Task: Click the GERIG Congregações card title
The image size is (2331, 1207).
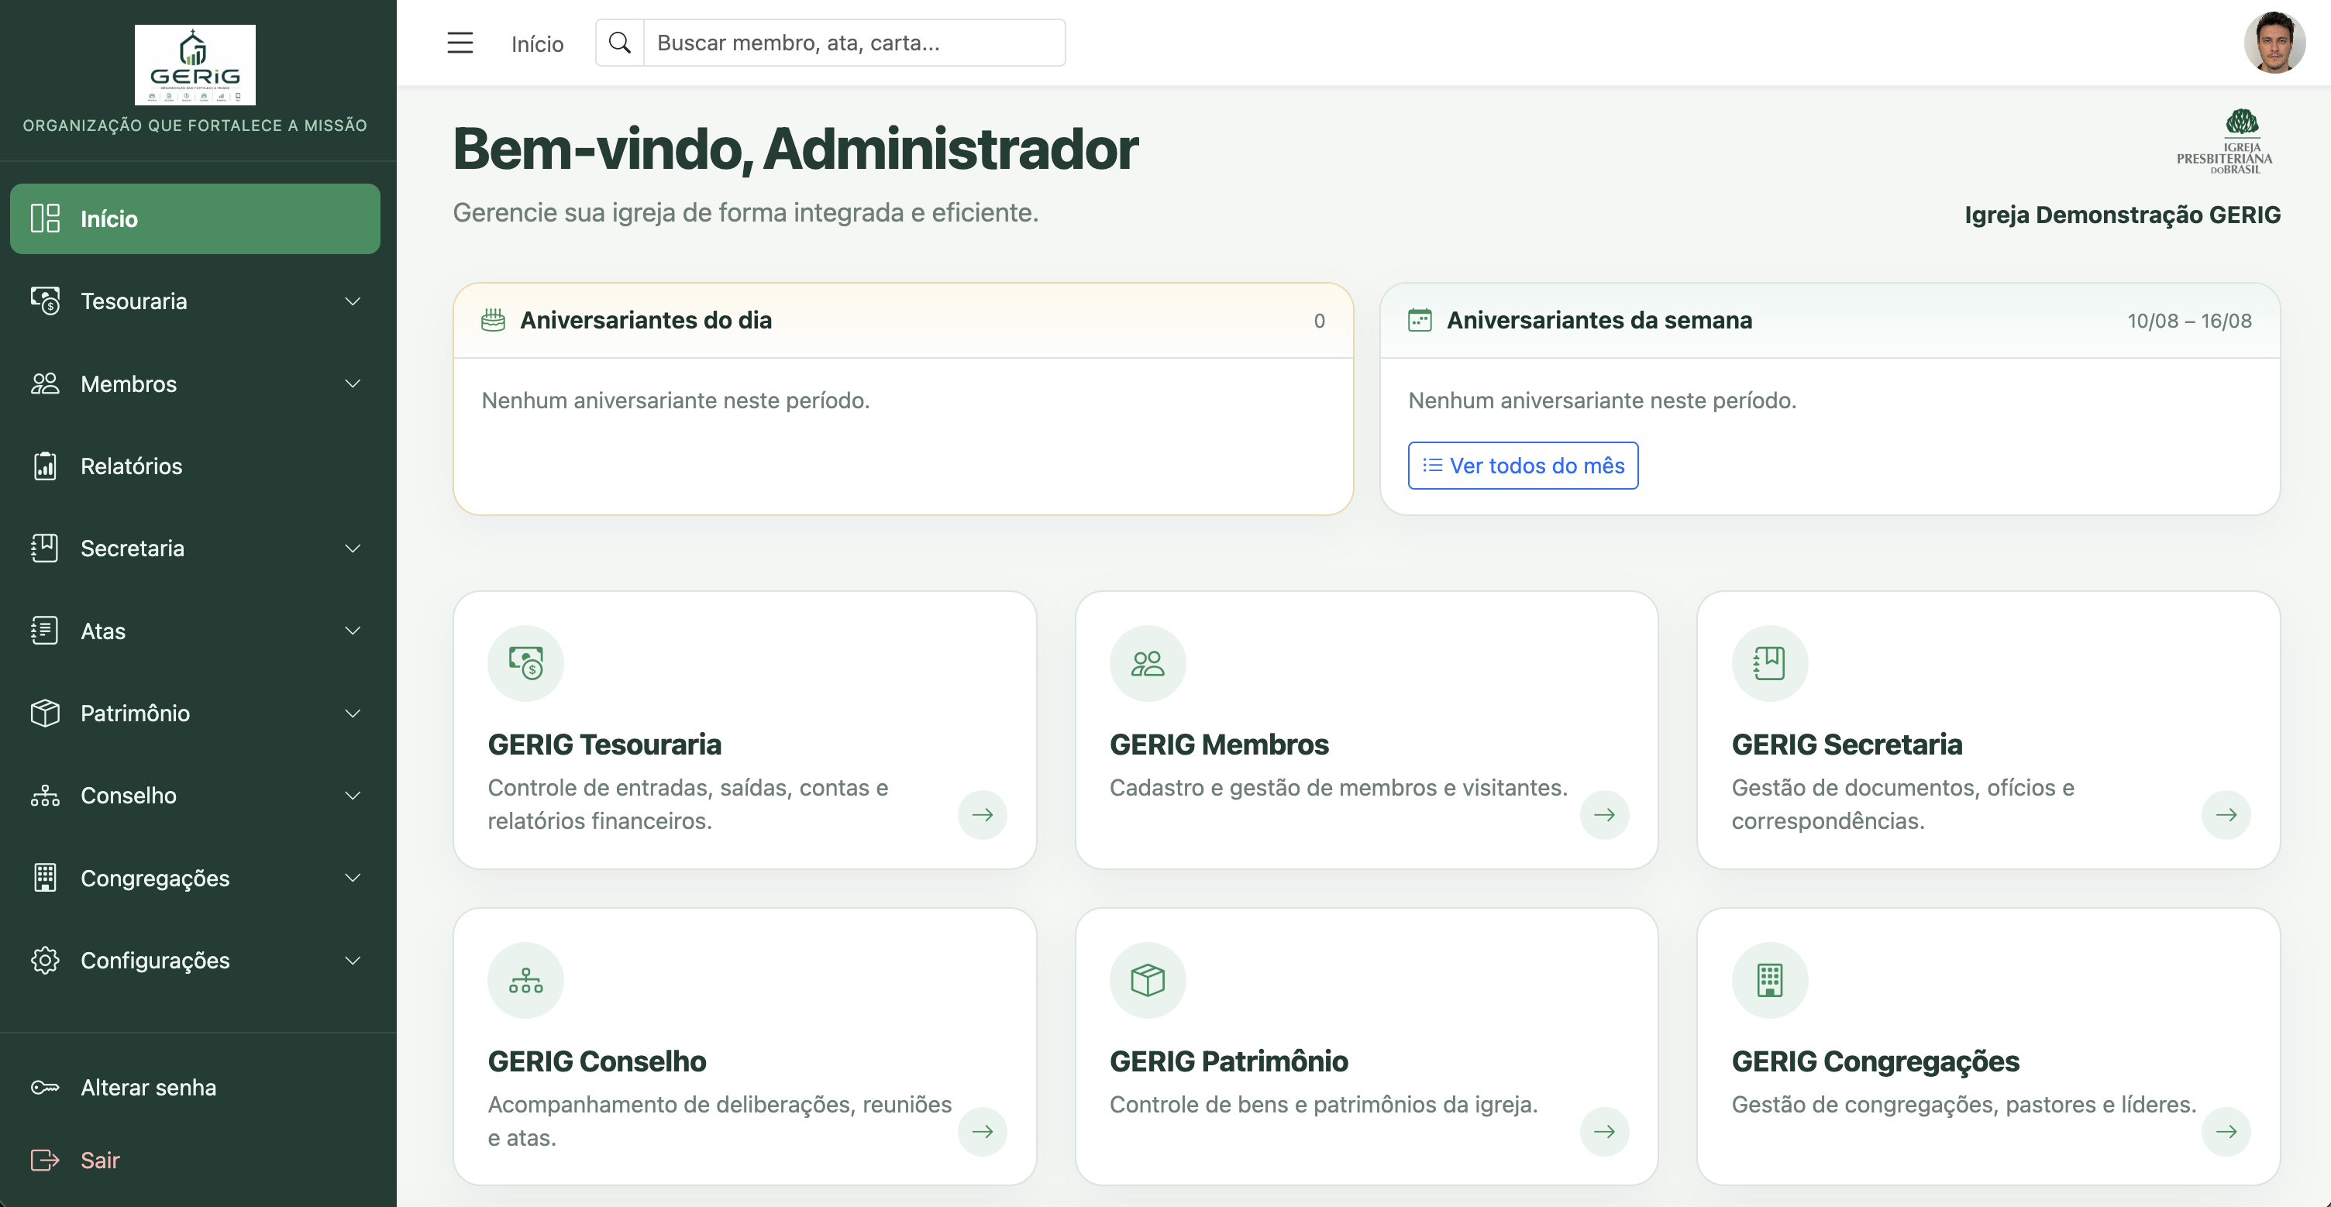Action: point(1875,1061)
